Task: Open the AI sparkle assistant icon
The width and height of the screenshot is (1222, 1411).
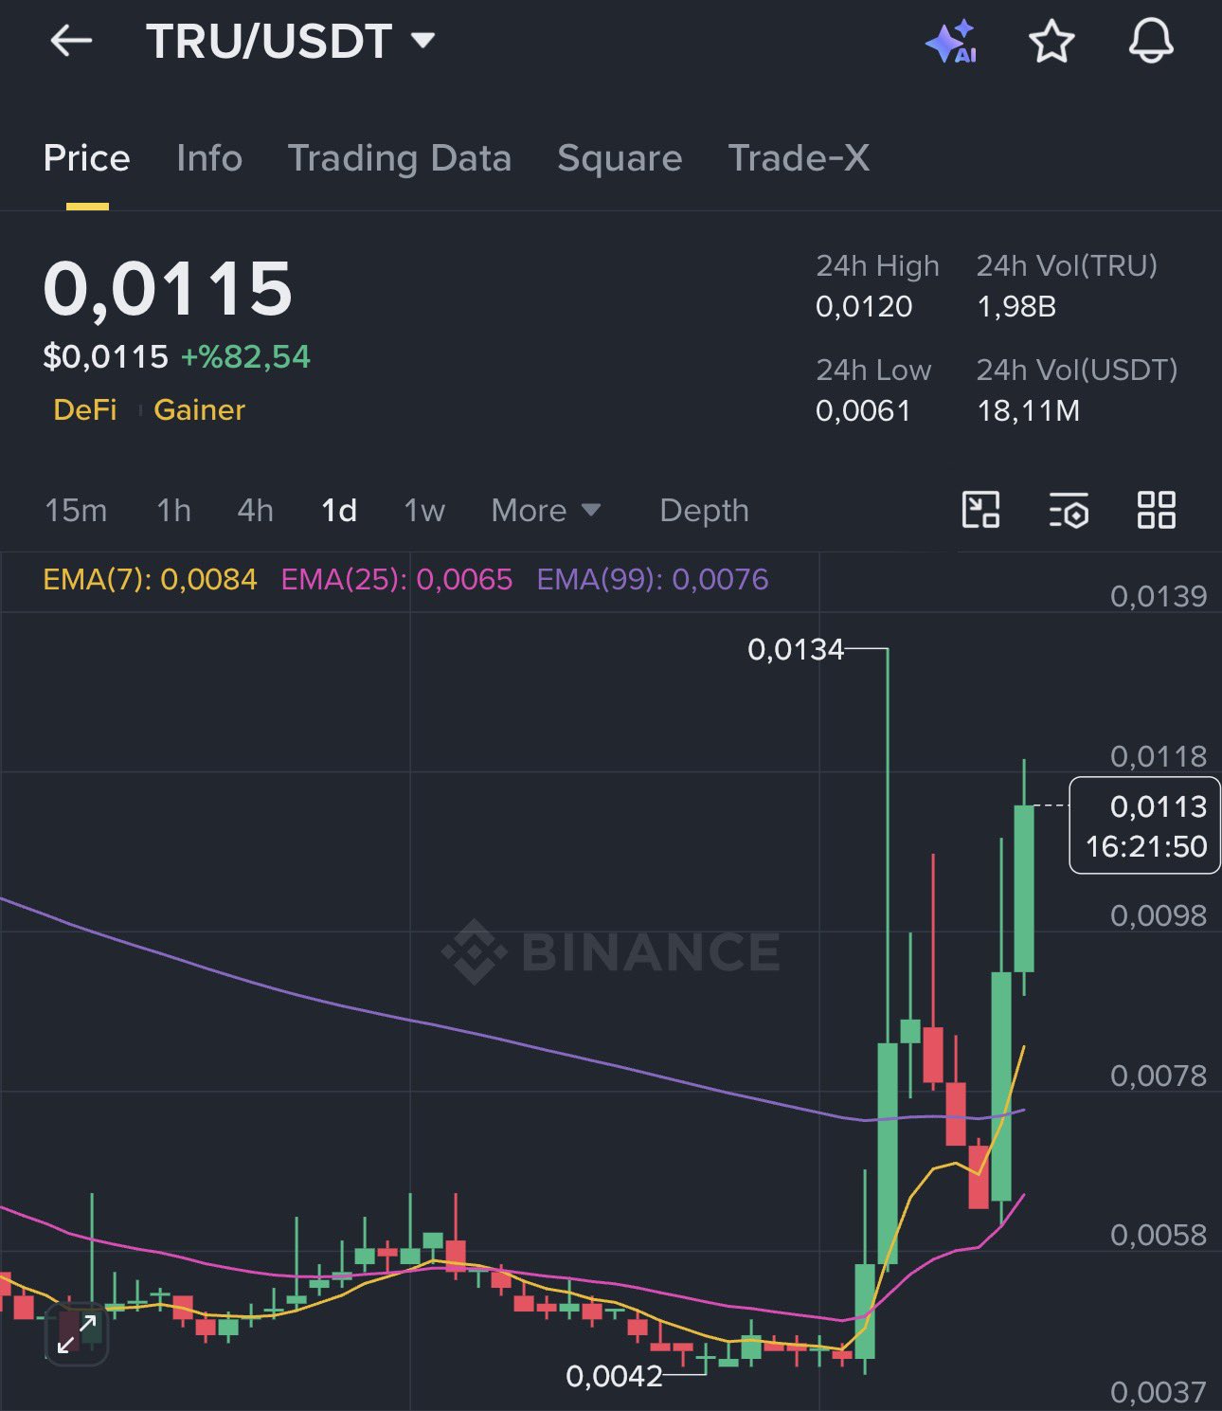Action: tap(950, 42)
